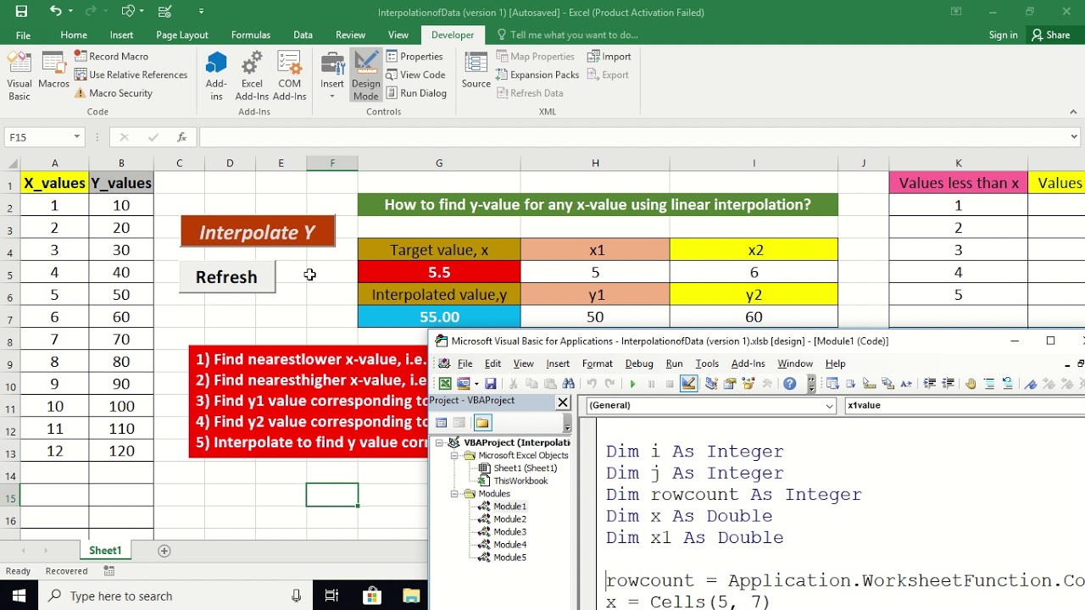Click the Share button
This screenshot has width=1085, height=610.
(1050, 35)
